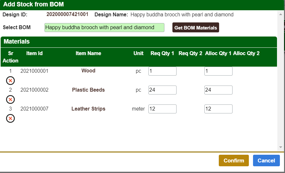
Task: Edit Alloc Qty 1 for Wood
Action: (x=218, y=71)
